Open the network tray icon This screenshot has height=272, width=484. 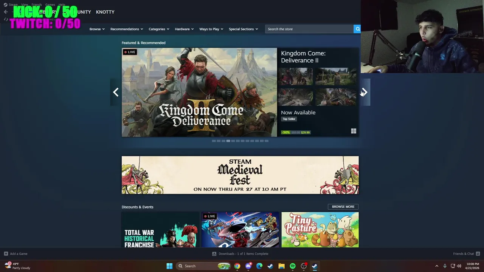click(x=453, y=266)
